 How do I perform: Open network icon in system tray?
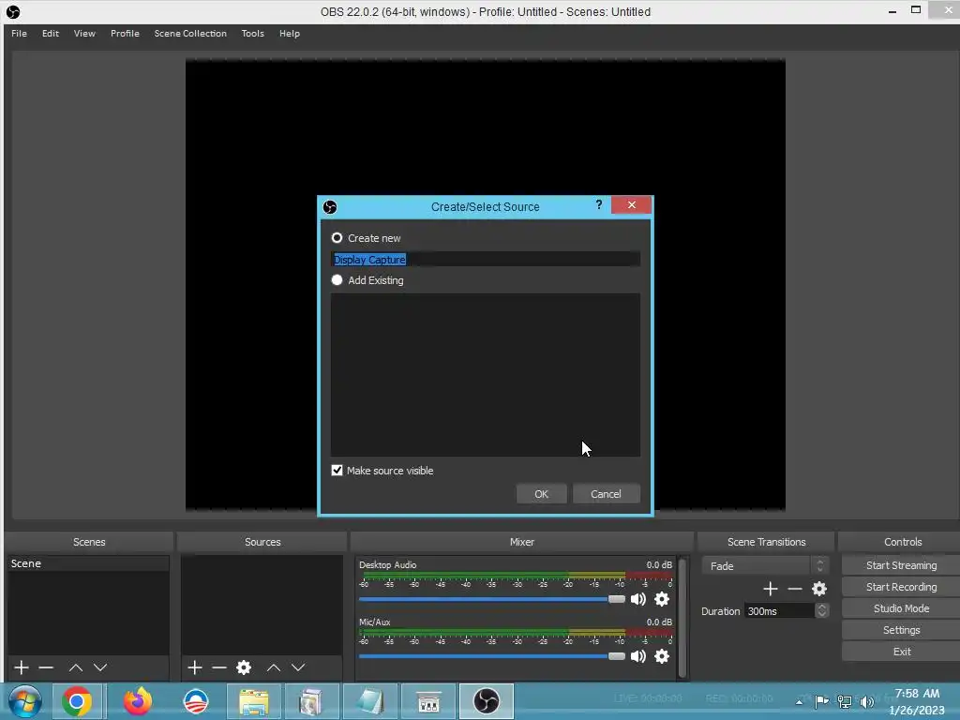[x=845, y=701]
